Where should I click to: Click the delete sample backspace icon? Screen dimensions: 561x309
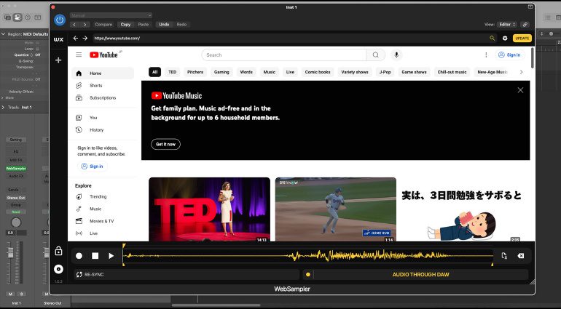pyautogui.click(x=521, y=256)
